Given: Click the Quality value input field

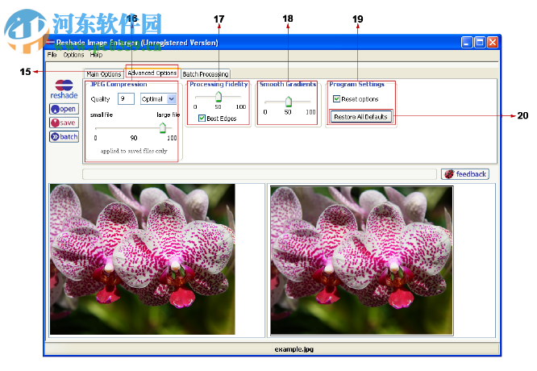Looking at the screenshot, I should click(x=126, y=99).
